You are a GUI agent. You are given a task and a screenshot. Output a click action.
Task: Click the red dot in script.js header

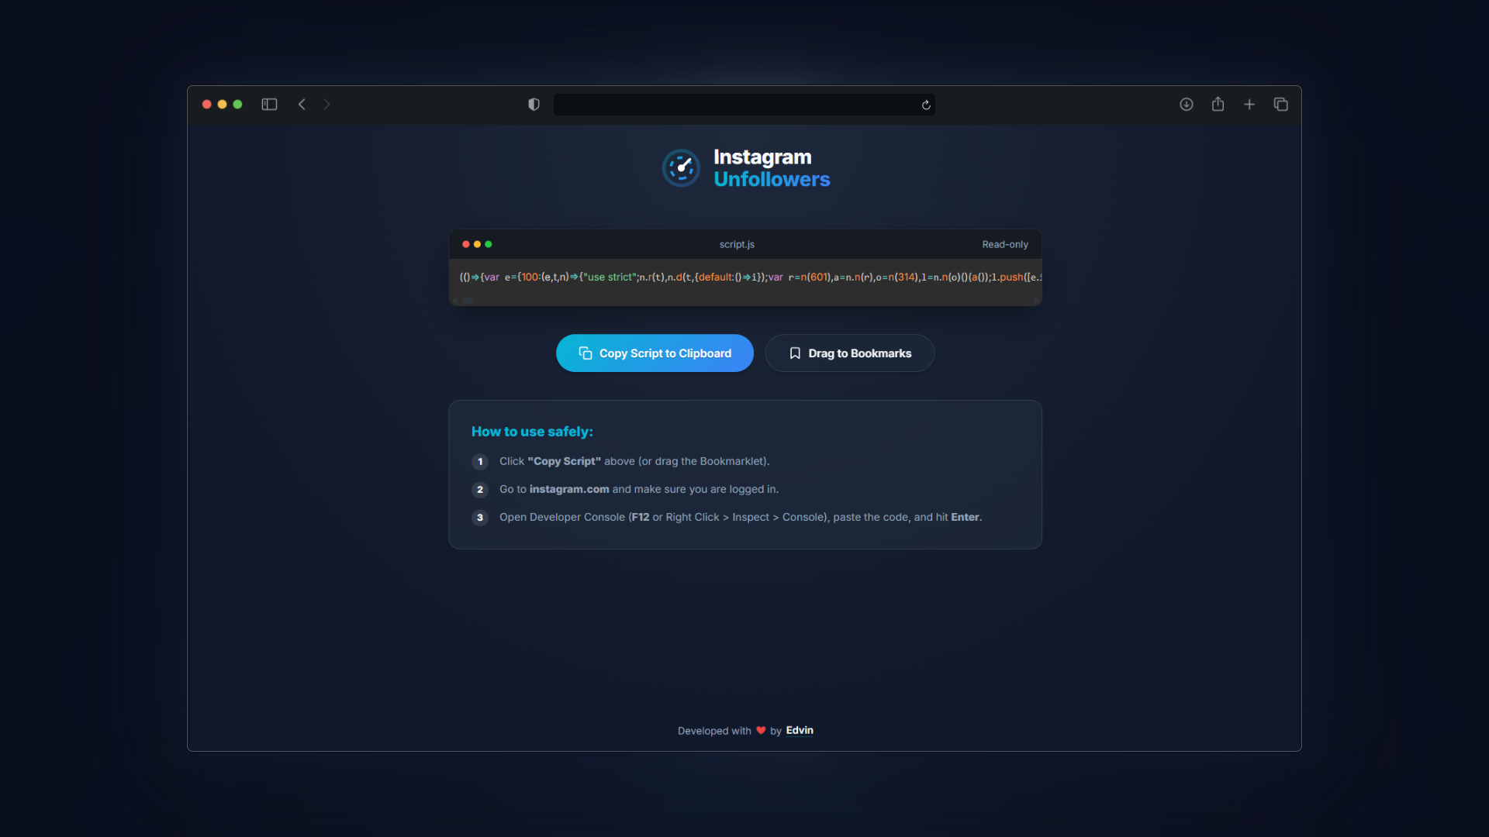465,244
